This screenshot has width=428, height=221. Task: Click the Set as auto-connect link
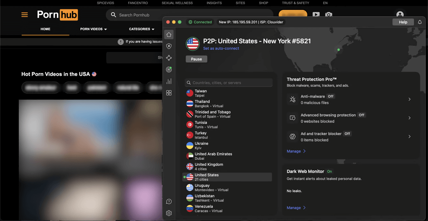[221, 49]
